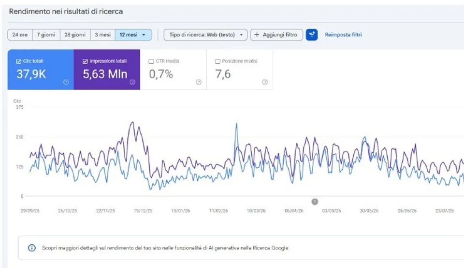Click the 5,63 Mln impressions value
Image resolution: width=464 pixels, height=268 pixels.
(105, 74)
